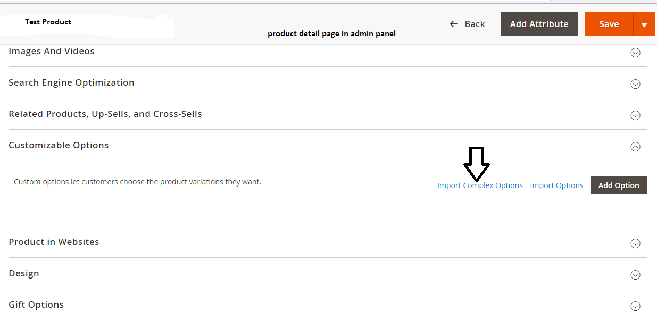Click the Design section chevron icon
657x329 pixels.
pyautogui.click(x=635, y=275)
